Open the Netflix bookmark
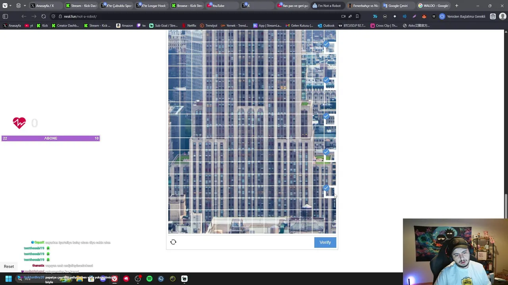508x285 pixels. [189, 25]
